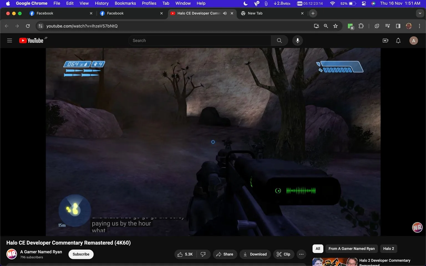
Task: Dislike the video
Action: (203, 254)
